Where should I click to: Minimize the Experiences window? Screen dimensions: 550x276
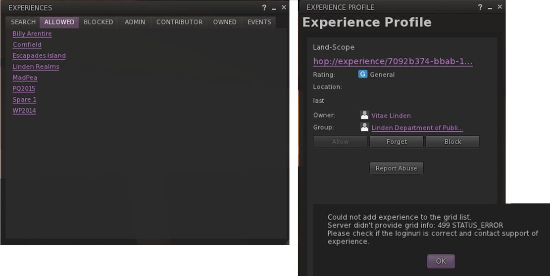(x=274, y=8)
